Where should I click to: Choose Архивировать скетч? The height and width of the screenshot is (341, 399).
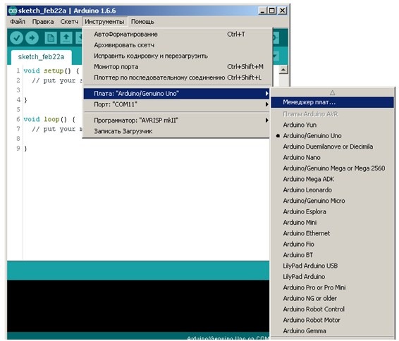pos(177,45)
